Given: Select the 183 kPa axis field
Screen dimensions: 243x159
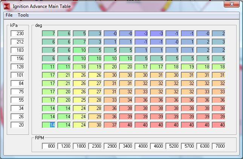Looking at the screenshot, I should coord(17,50).
